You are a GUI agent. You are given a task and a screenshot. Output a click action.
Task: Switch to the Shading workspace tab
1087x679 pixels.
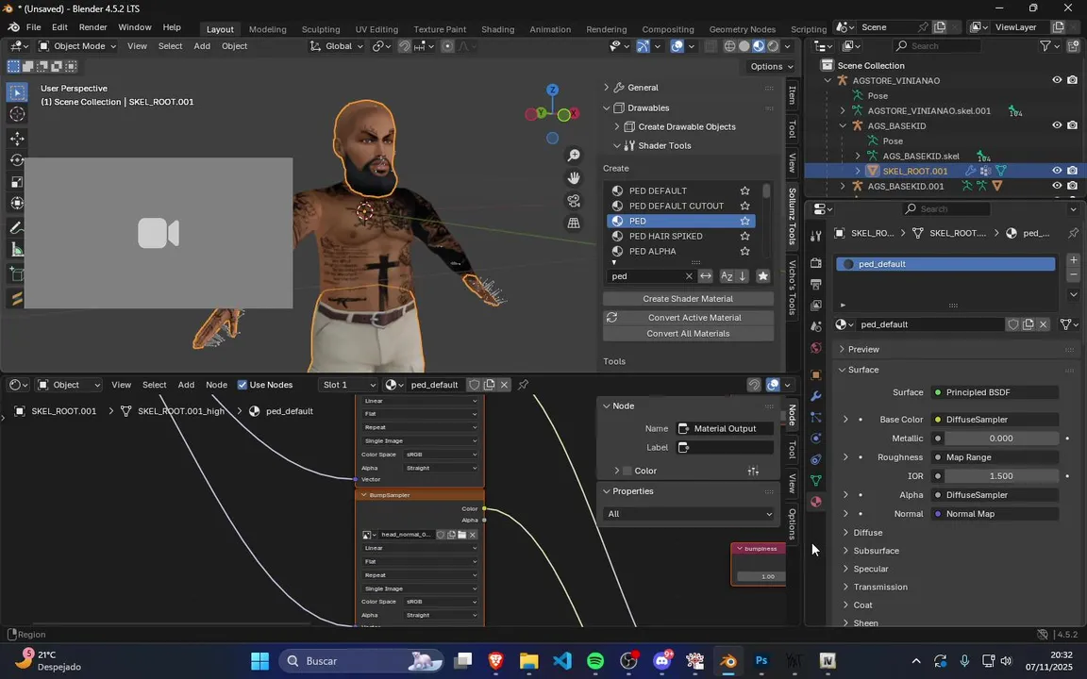tap(498, 29)
